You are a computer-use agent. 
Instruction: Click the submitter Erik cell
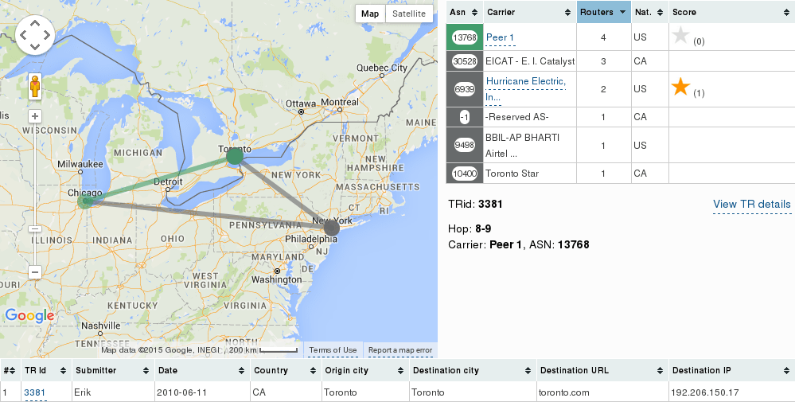coord(113,392)
